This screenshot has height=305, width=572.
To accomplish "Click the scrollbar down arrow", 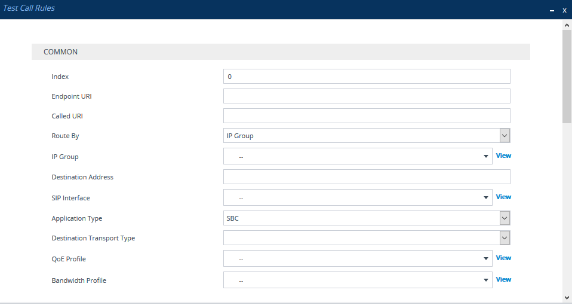I will pos(567,297).
